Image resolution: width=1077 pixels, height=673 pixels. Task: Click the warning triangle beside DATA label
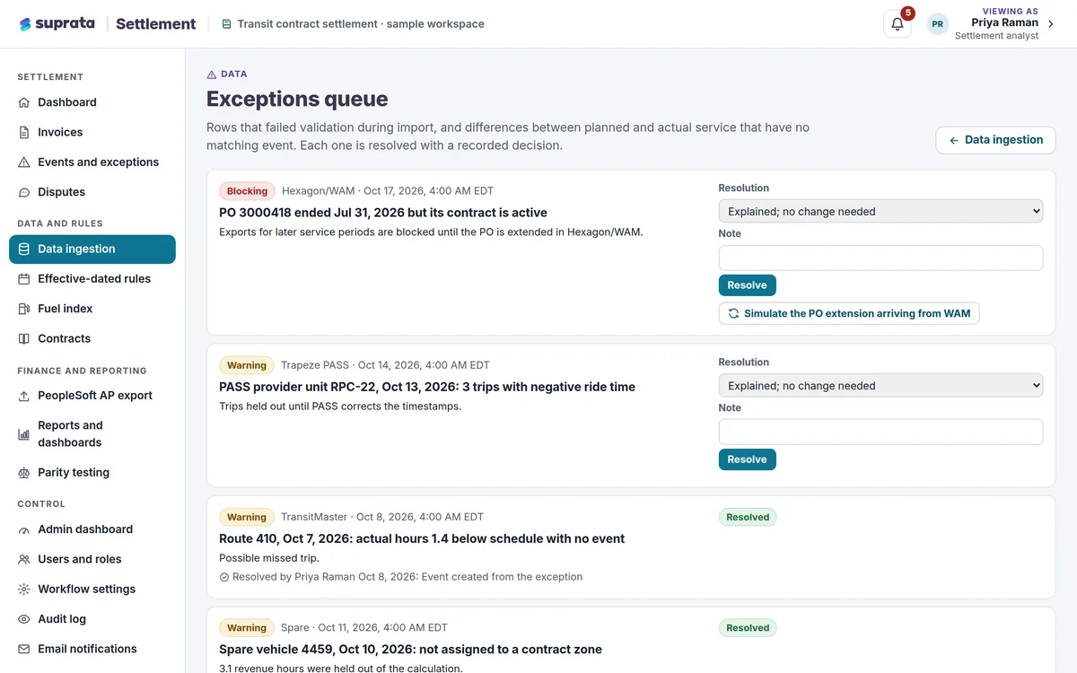tap(212, 74)
